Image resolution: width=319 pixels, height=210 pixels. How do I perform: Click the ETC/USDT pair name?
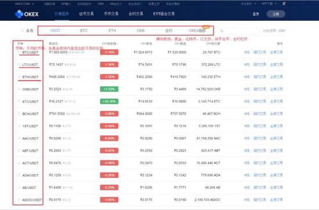pos(30,101)
